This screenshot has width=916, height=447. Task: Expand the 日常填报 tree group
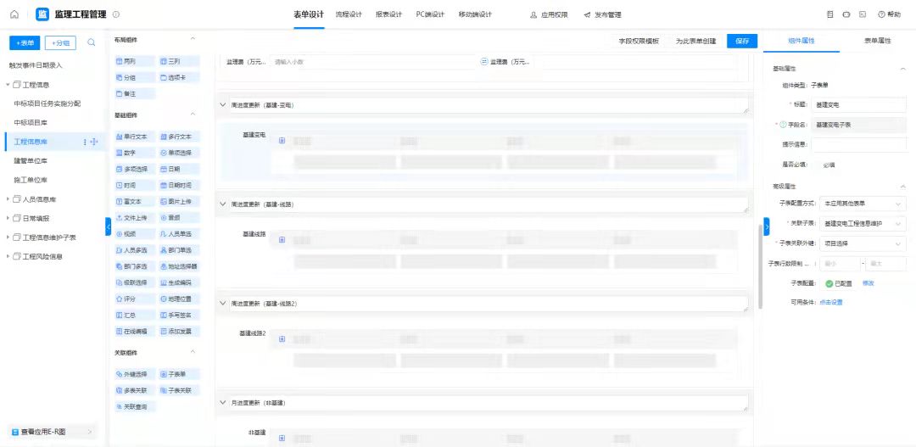[8, 219]
